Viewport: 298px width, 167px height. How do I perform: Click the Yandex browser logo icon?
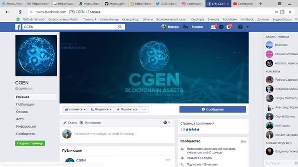click(x=20, y=12)
